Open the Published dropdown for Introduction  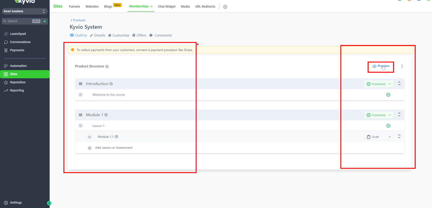[379, 84]
